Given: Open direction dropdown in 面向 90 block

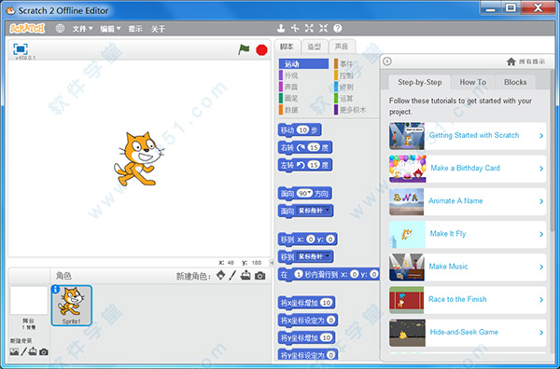Looking at the screenshot, I should [310, 193].
